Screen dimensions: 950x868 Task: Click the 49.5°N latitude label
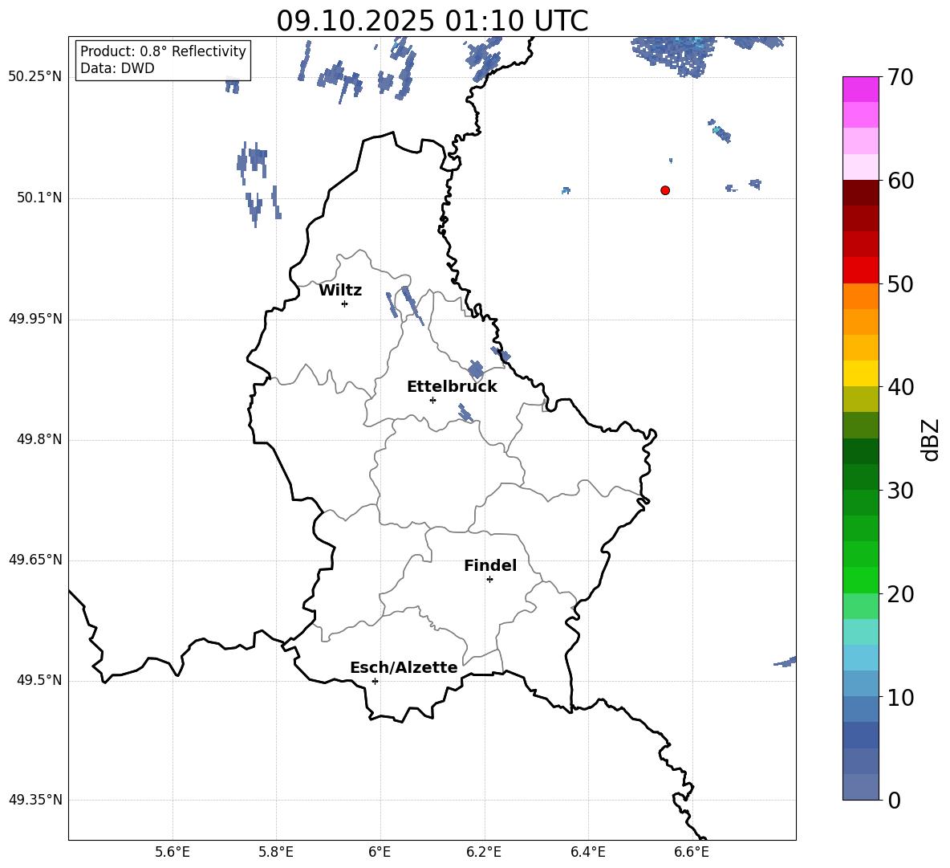[39, 680]
